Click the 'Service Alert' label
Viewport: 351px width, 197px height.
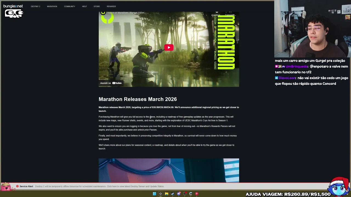tap(26, 186)
